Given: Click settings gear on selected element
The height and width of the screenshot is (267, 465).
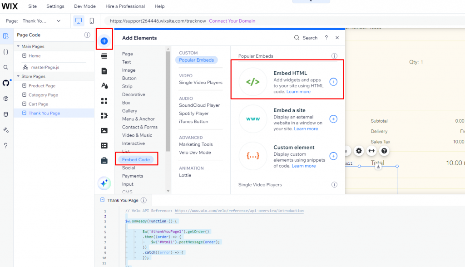Looking at the screenshot, I should click(359, 151).
